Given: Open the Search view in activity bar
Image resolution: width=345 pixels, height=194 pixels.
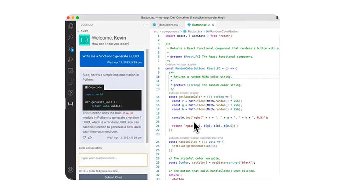Looking at the screenshot, I should (71, 37).
